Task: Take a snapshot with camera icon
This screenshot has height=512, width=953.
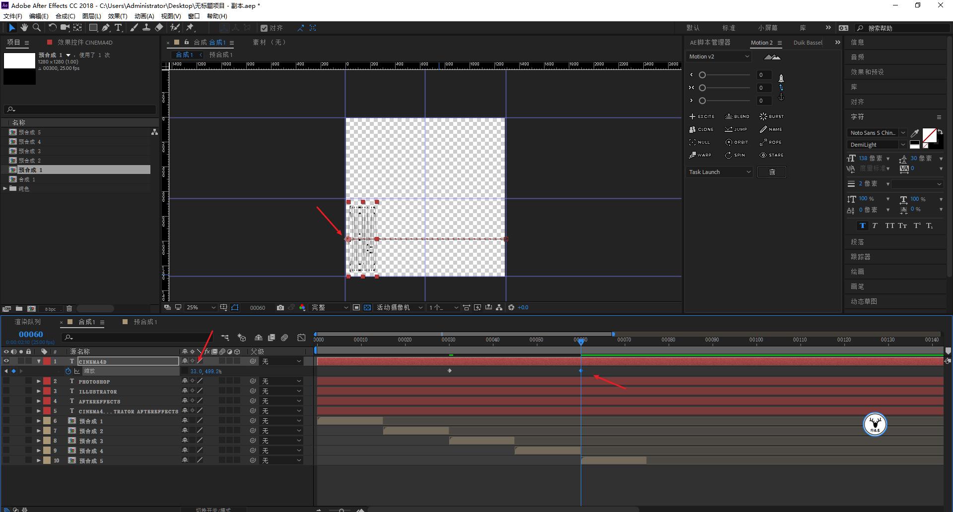Action: coord(280,308)
